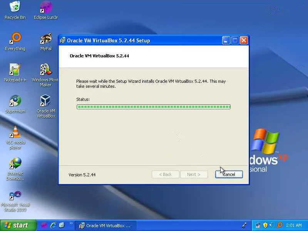Select the Supermium desktop shortcut

[15, 104]
